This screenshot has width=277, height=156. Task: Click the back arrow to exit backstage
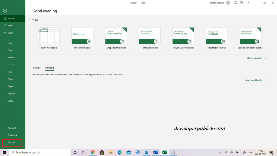pyautogui.click(x=5, y=11)
